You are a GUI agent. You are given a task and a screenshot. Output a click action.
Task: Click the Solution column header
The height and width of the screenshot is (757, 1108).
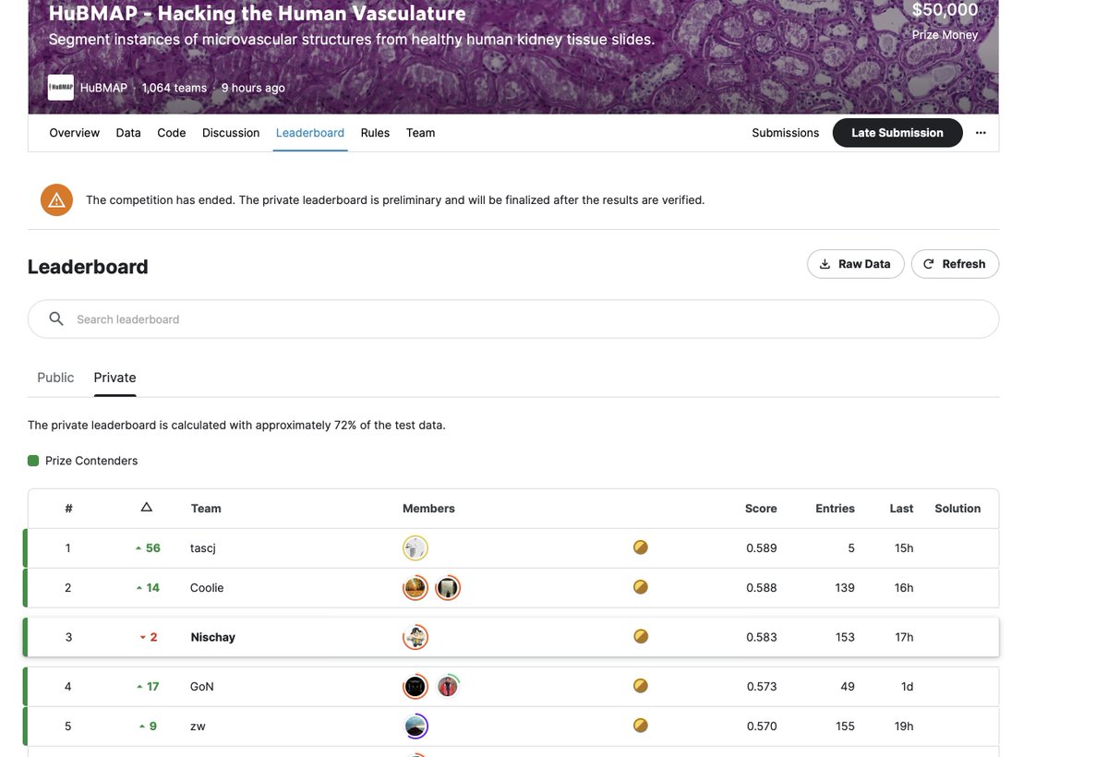tap(957, 509)
